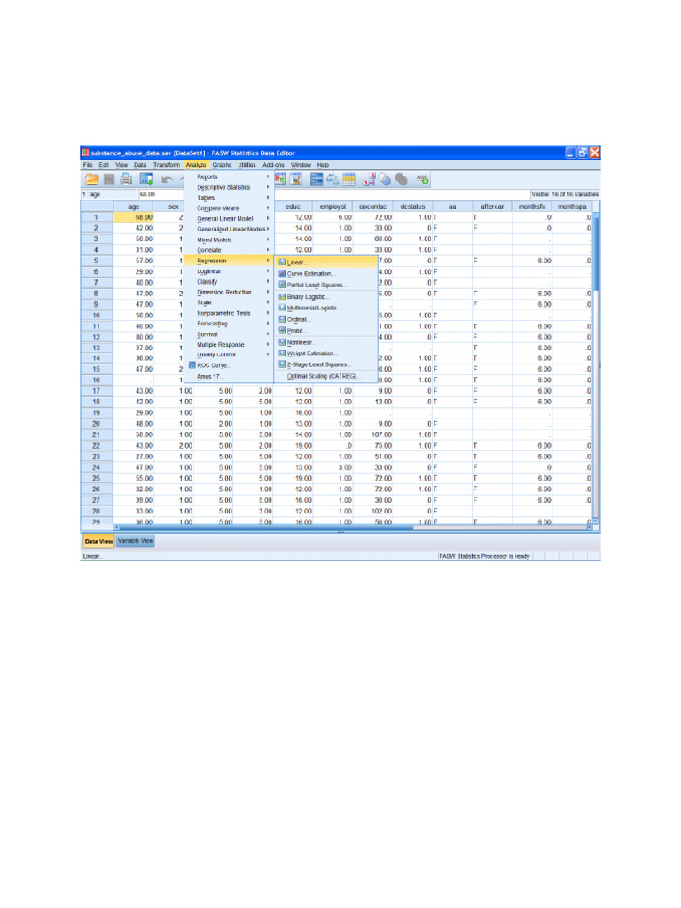Open the Transform menu
The width and height of the screenshot is (681, 908).
click(166, 165)
